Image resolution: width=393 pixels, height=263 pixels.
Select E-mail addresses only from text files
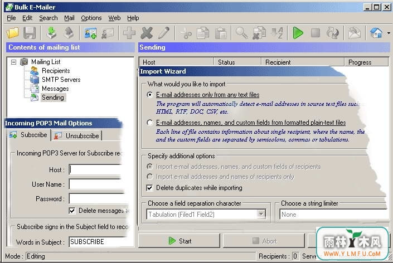click(x=149, y=95)
